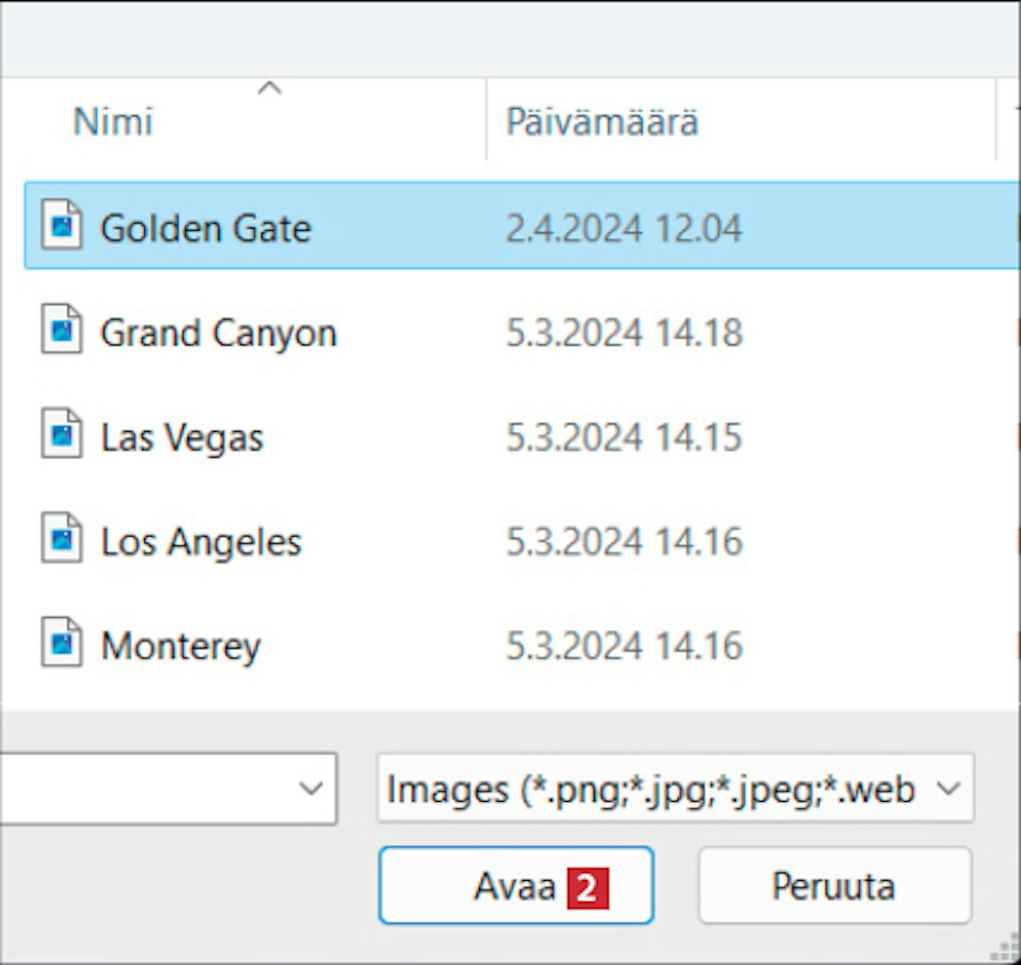Sort files by the Nimi column header
The image size is (1021, 965).
pos(113,122)
